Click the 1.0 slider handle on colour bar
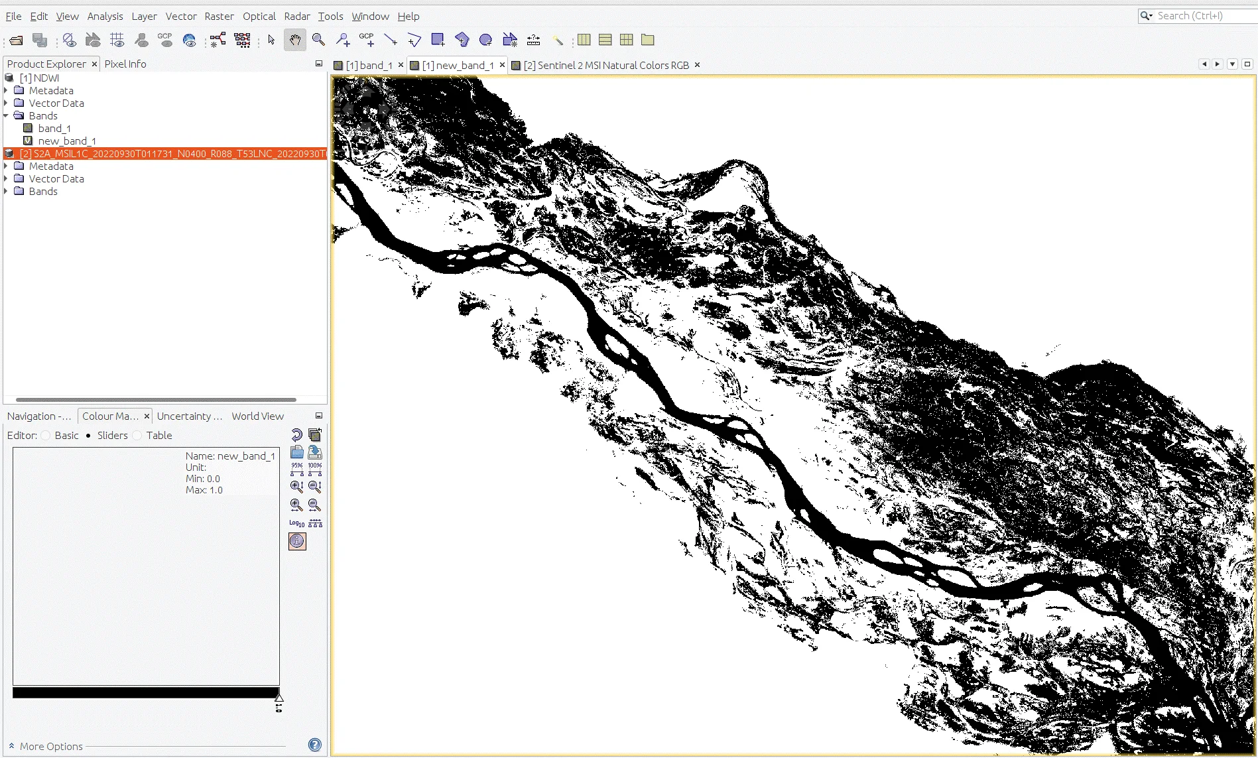This screenshot has width=1258, height=758. [x=279, y=698]
